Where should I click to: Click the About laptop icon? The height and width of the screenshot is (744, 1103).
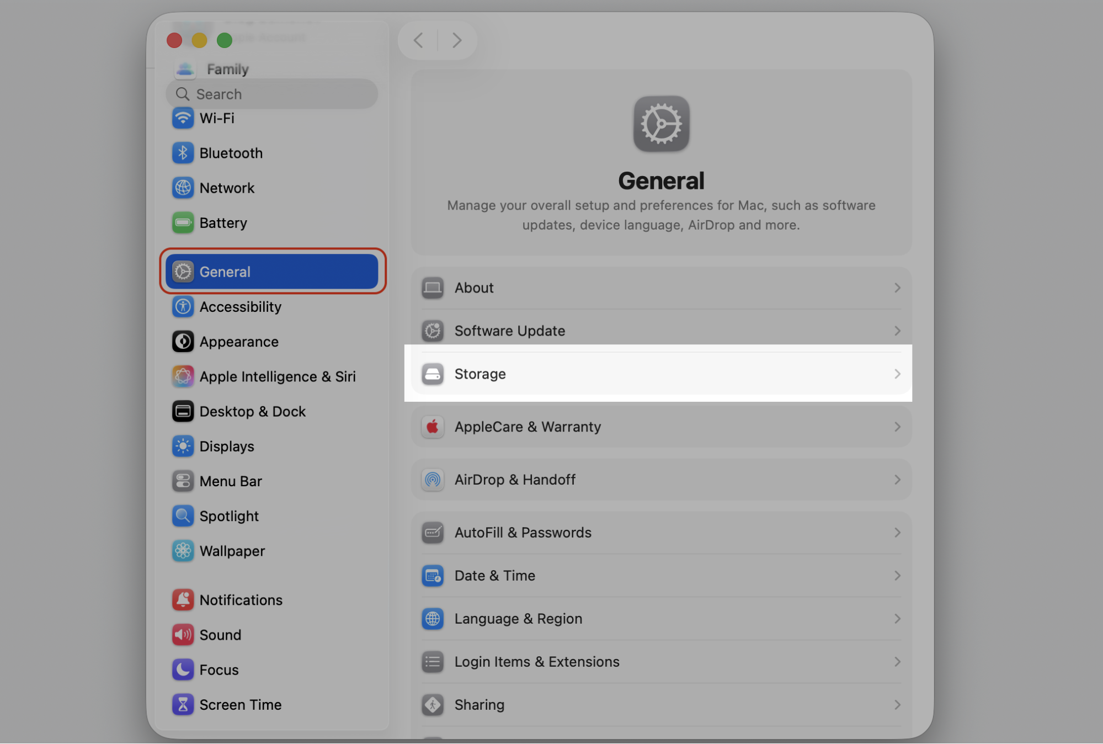point(433,288)
